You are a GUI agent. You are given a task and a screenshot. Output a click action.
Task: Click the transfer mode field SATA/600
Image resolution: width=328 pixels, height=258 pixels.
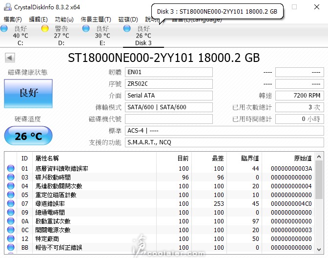pyautogui.click(x=169, y=107)
